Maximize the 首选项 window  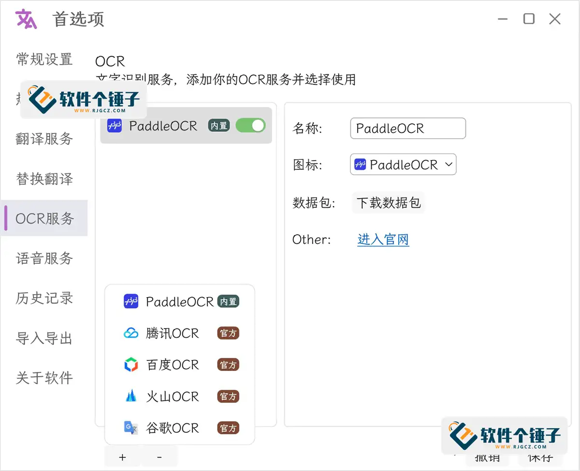click(529, 19)
